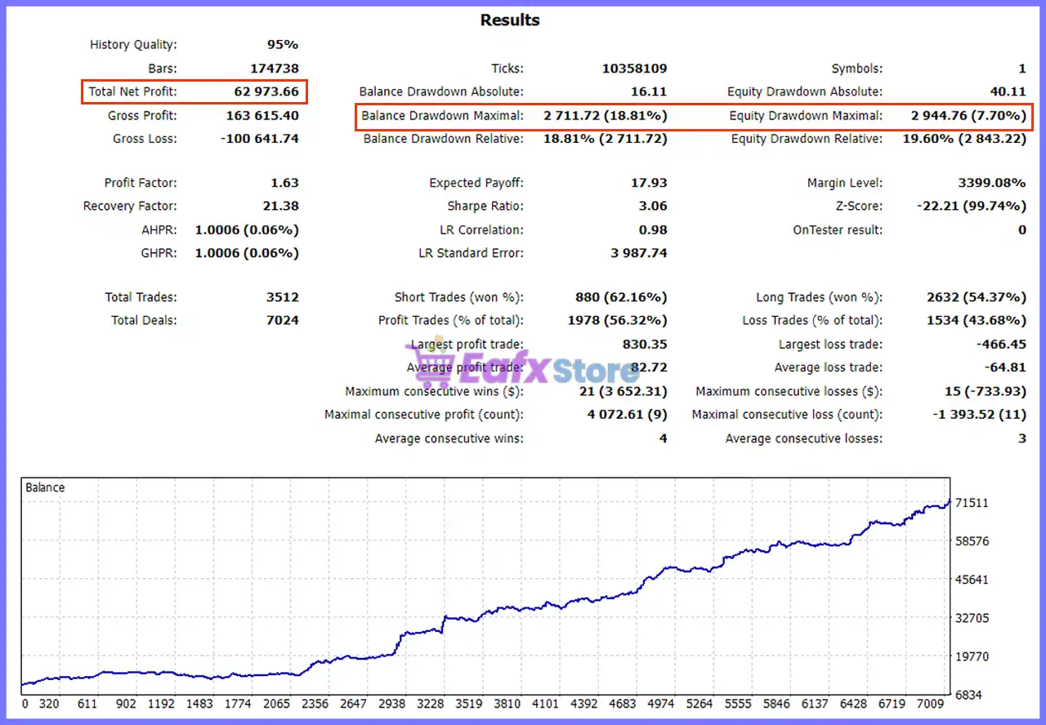This screenshot has height=725, width=1046.
Task: Select the Equity Drawdown Absolute value 40.11
Action: 1008,92
